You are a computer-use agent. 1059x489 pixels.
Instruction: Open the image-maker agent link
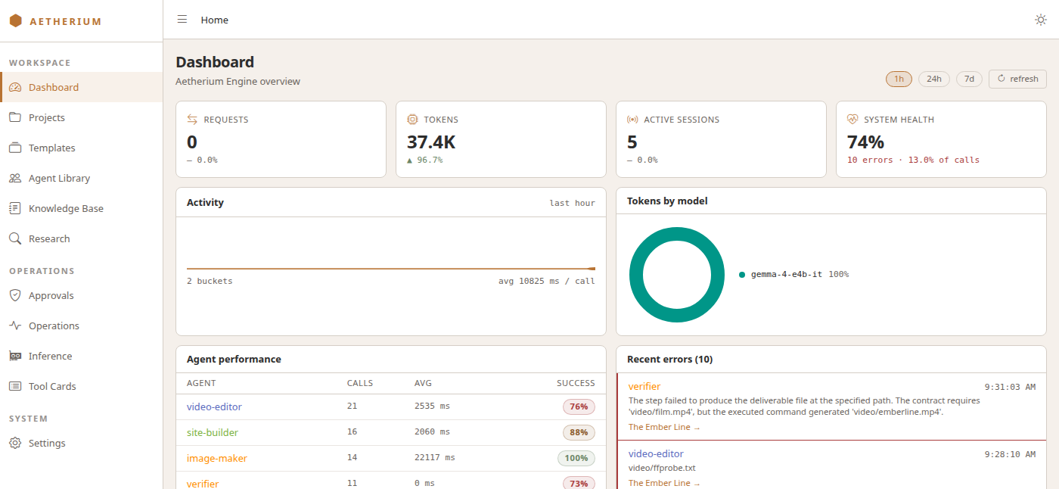pos(217,458)
